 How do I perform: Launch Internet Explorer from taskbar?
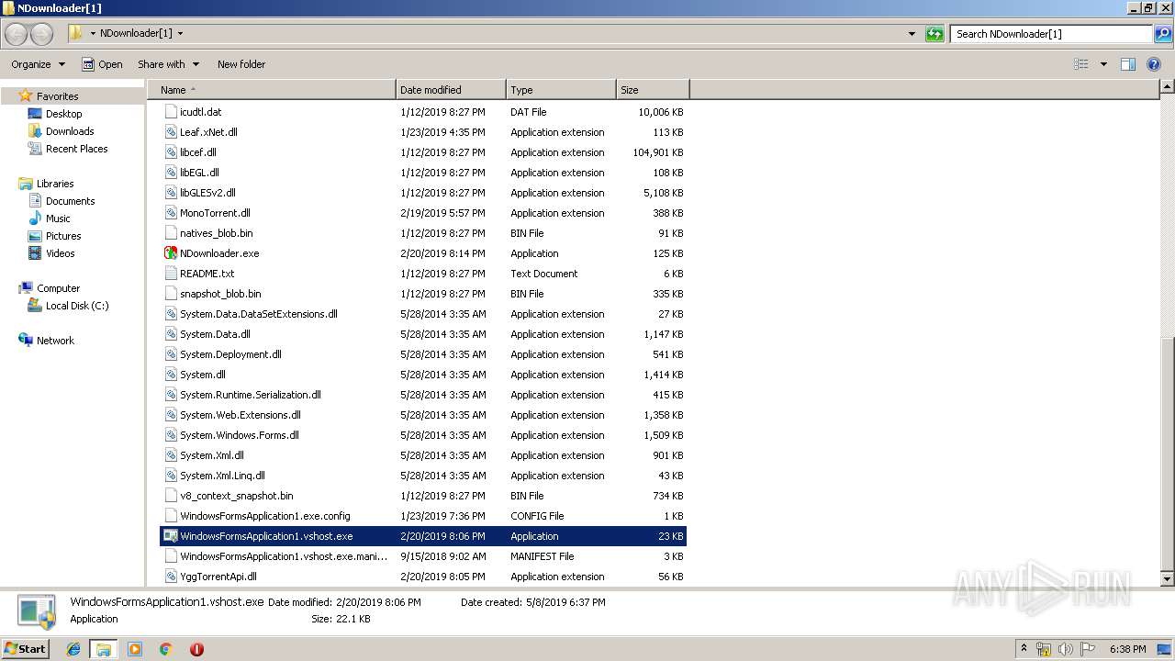click(73, 649)
